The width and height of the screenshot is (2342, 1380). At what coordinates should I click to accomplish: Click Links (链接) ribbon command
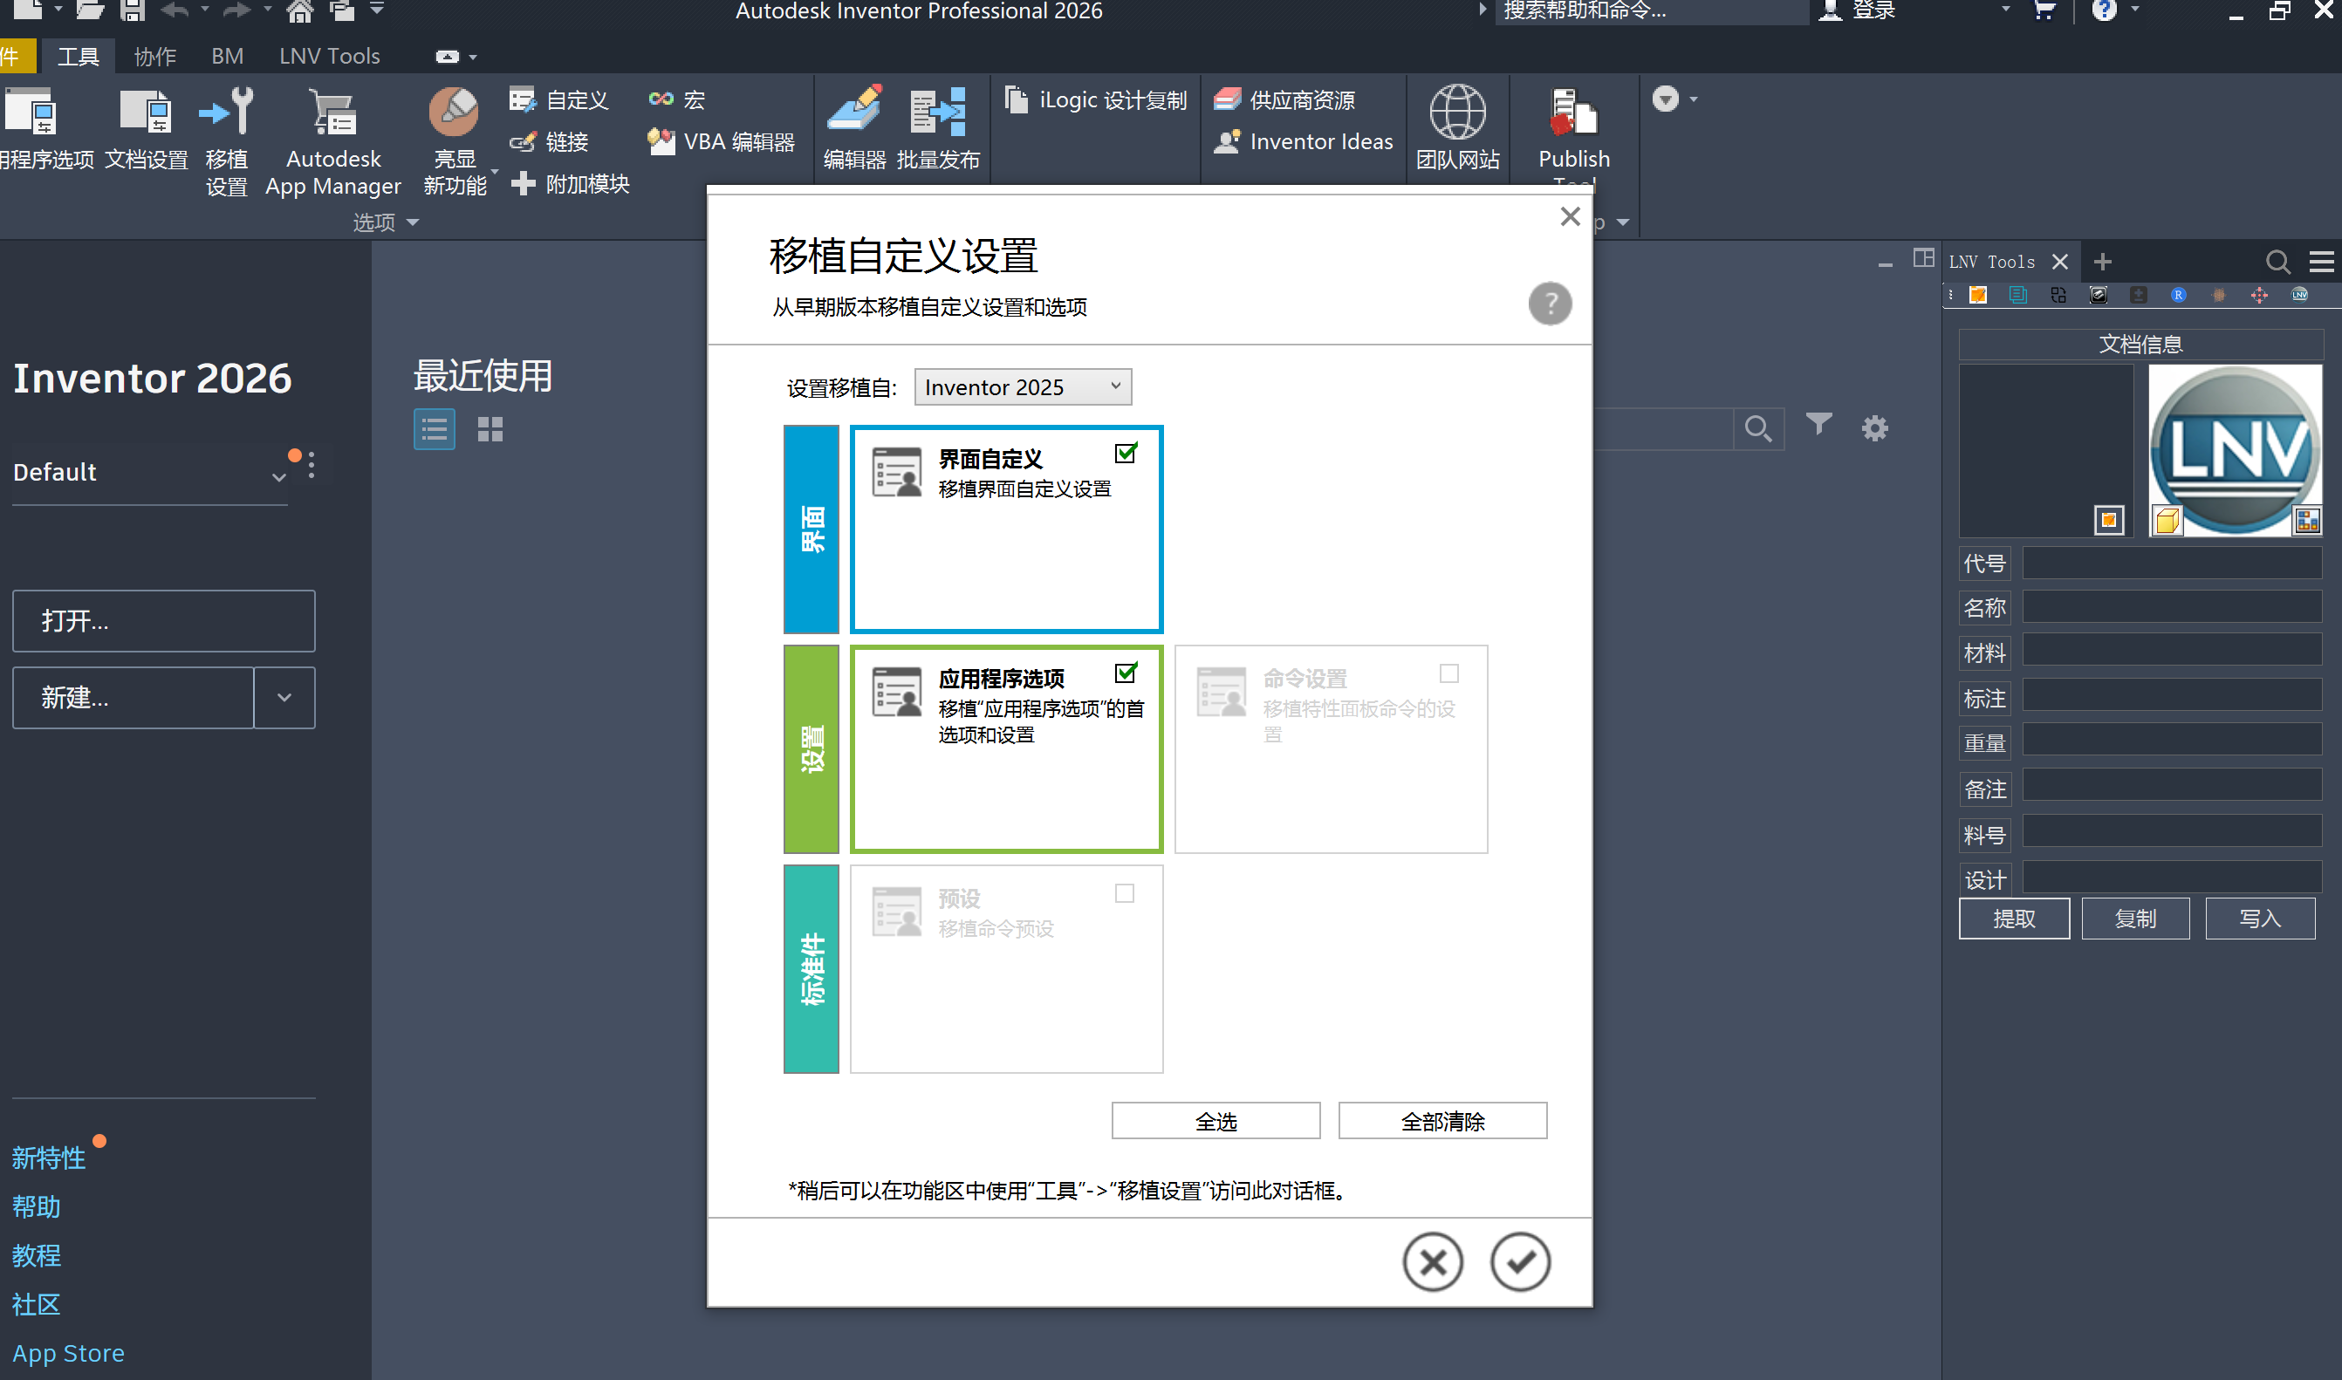549,141
